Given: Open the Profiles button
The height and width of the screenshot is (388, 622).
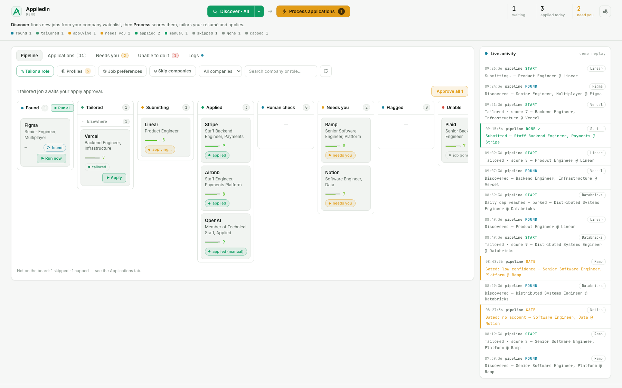Looking at the screenshot, I should pyautogui.click(x=76, y=71).
